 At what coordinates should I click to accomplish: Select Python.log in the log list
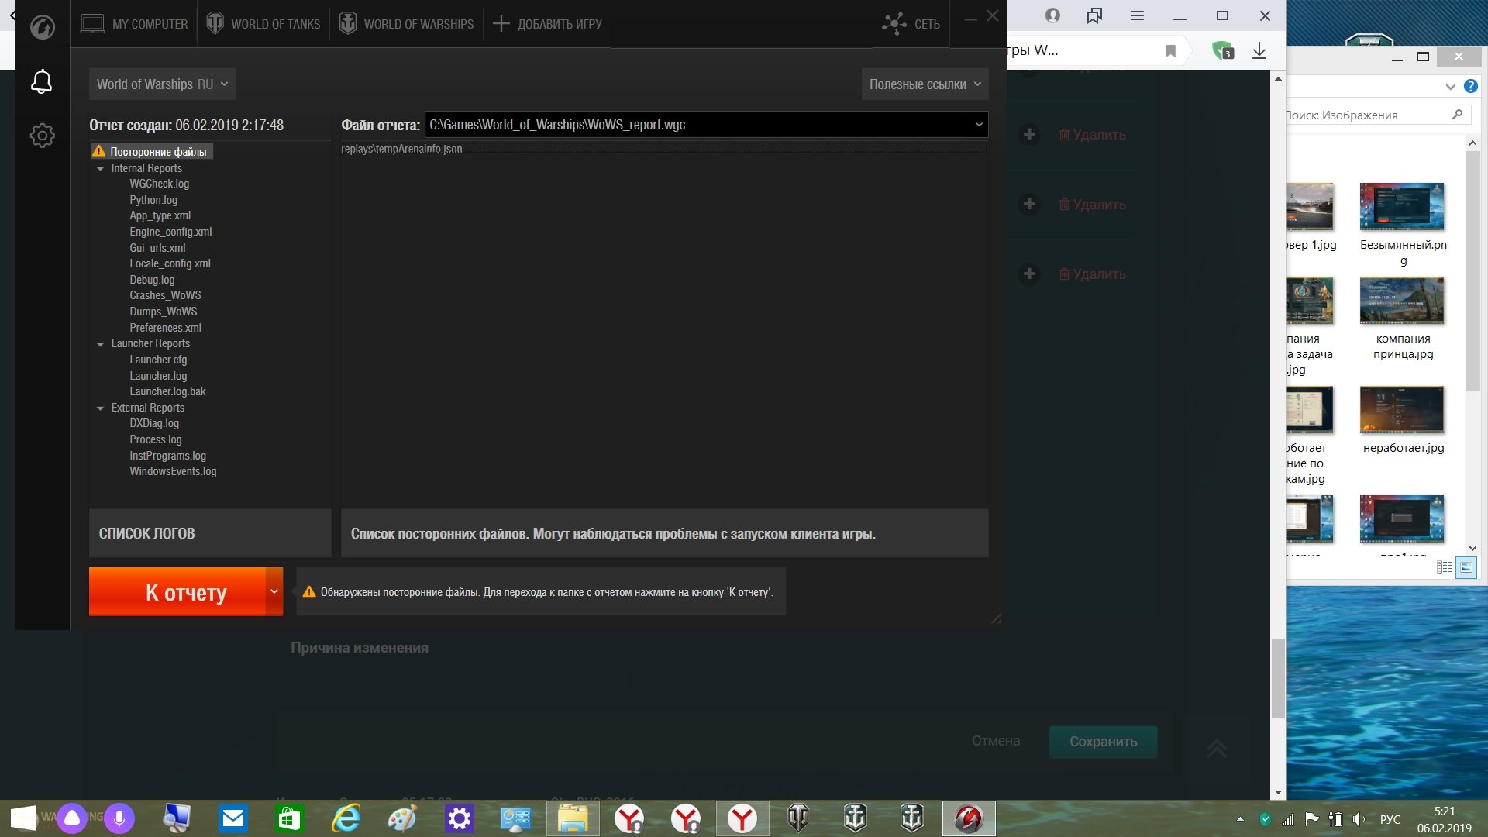coord(153,200)
